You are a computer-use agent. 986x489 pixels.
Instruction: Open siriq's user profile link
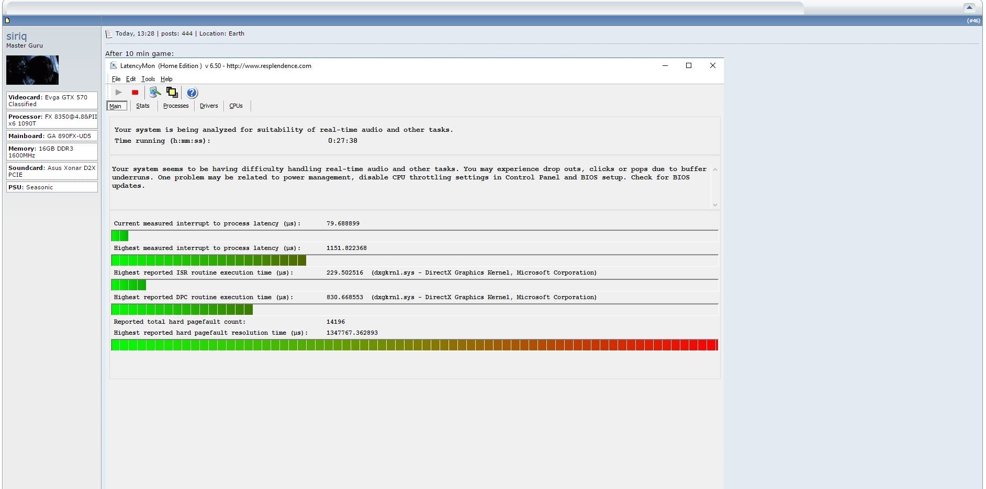click(x=16, y=36)
